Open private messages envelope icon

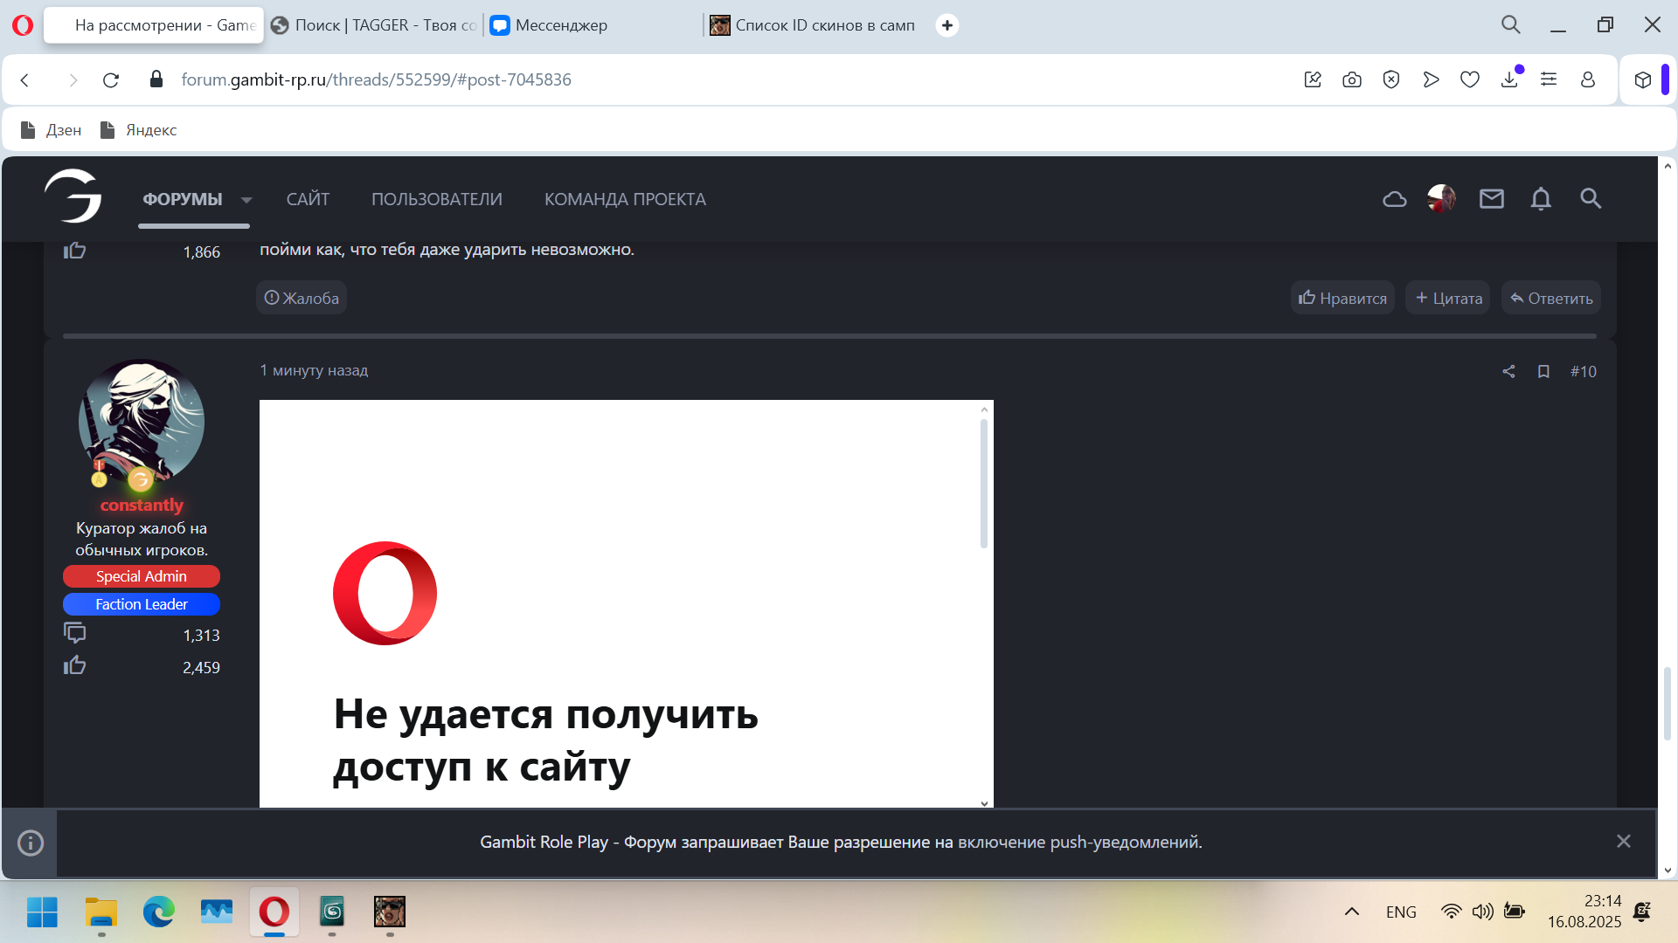1491,199
